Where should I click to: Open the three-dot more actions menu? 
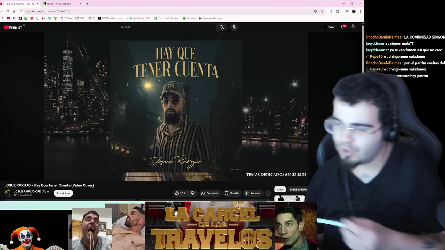tap(268, 193)
